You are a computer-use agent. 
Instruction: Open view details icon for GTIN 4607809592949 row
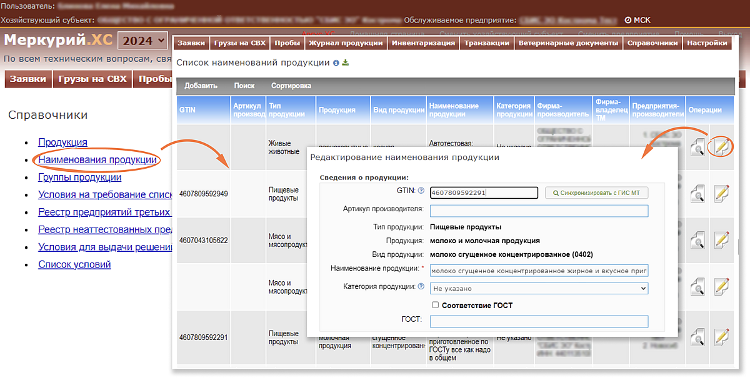(697, 194)
